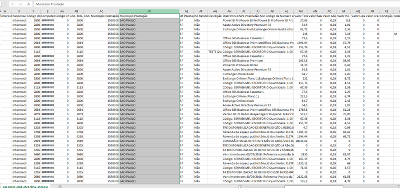Image resolution: width=400 pixels, height=188 pixels.
Task: Click the 'TRE DISPONIBILIZACAO DE BENEFICIO QTD 14' cell
Action: (258, 145)
